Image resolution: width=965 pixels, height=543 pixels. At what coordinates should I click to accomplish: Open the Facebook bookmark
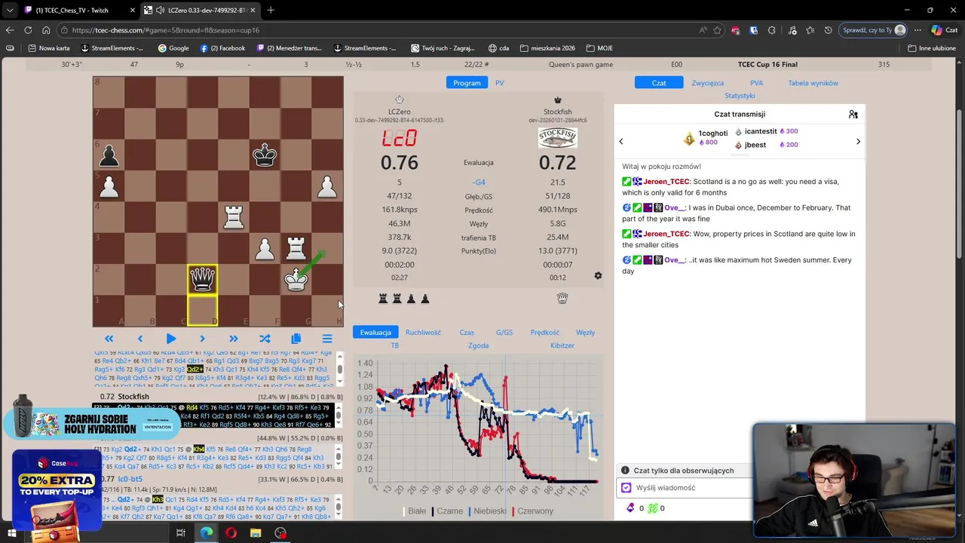pos(222,48)
